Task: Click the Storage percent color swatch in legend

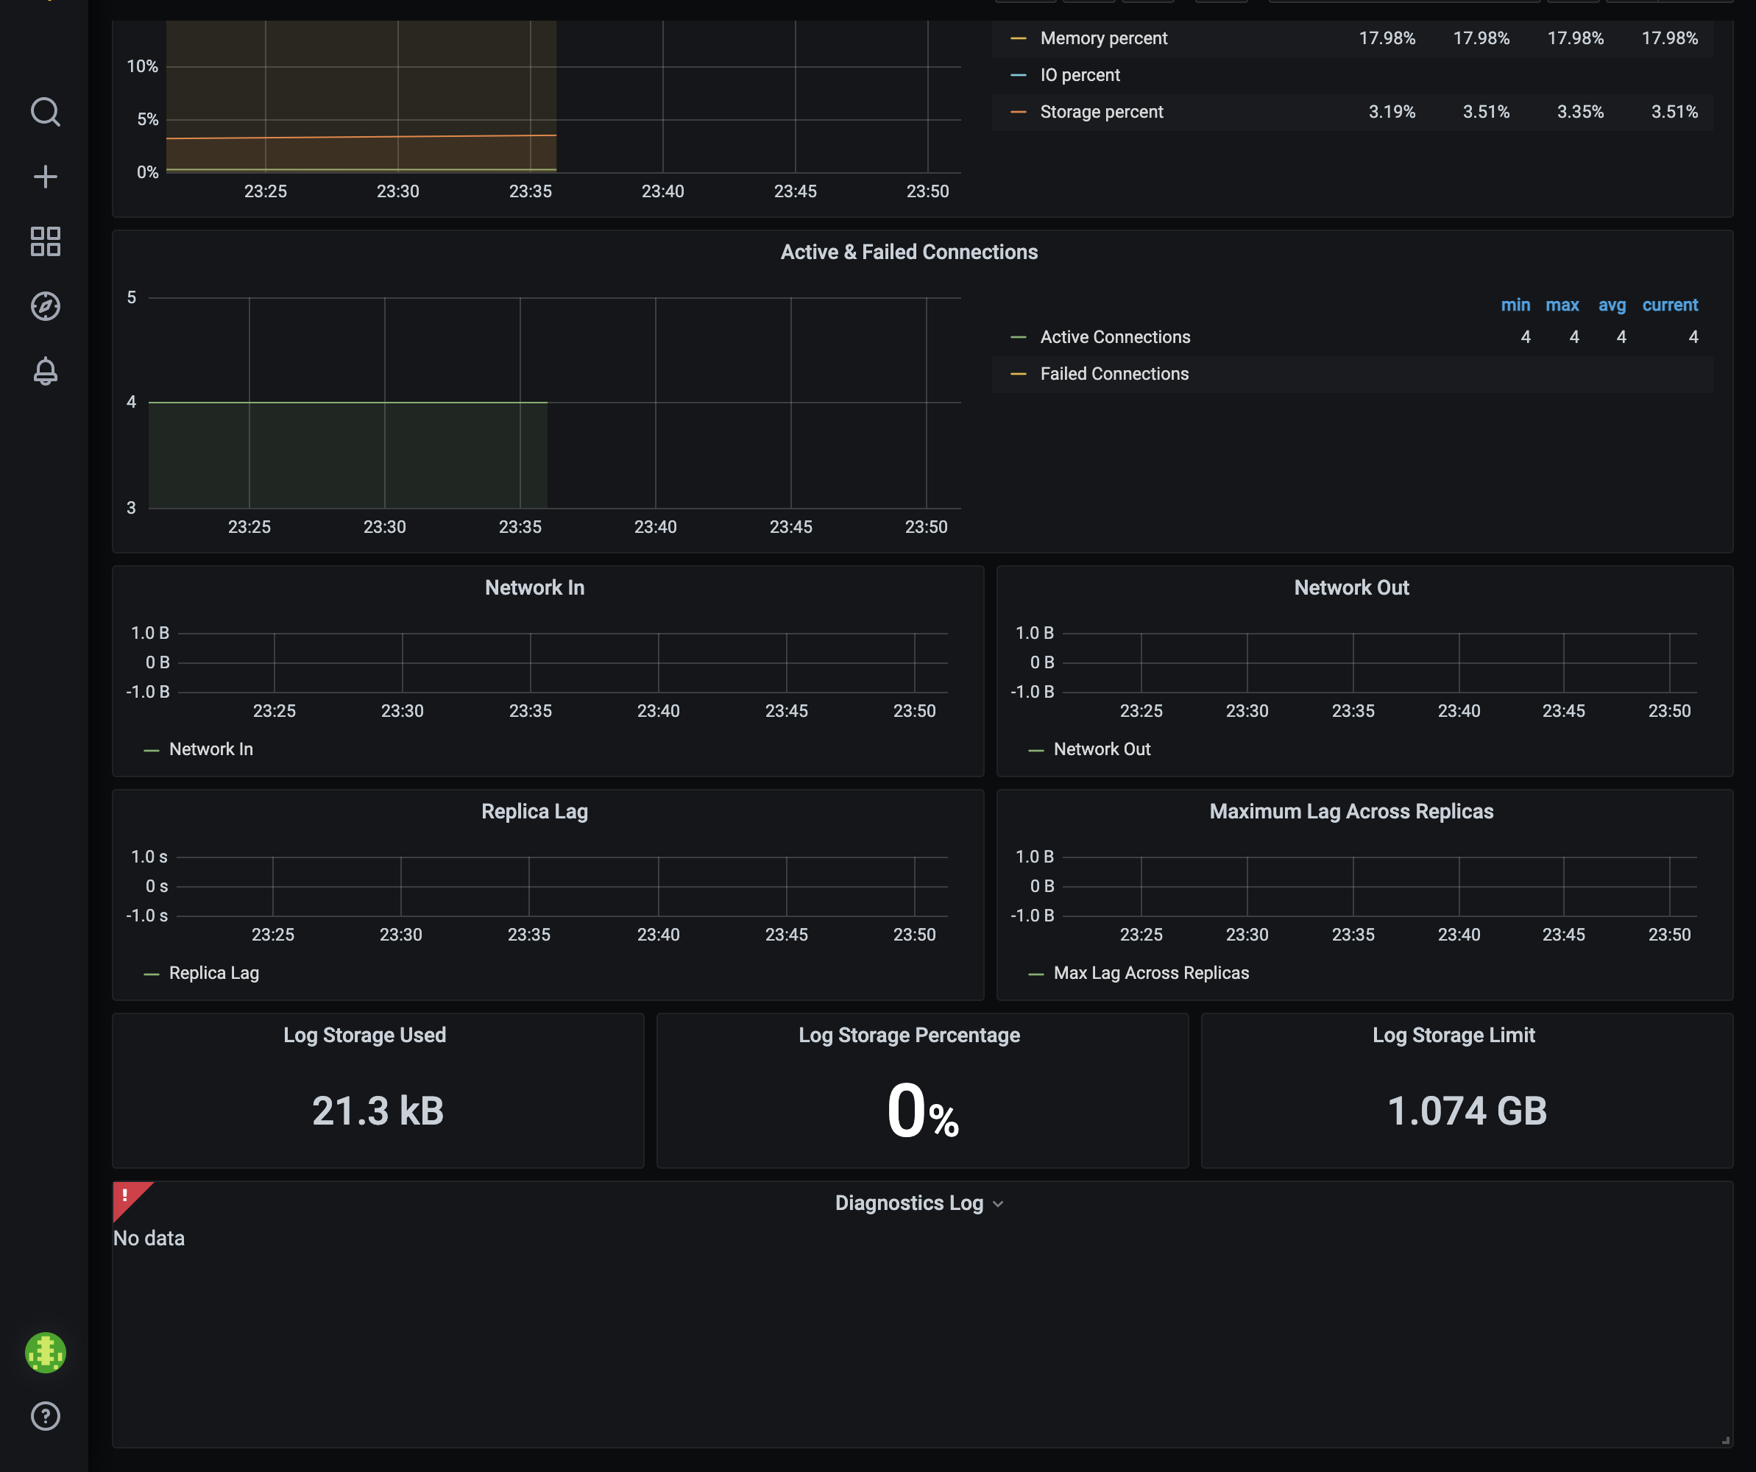Action: (x=1018, y=111)
